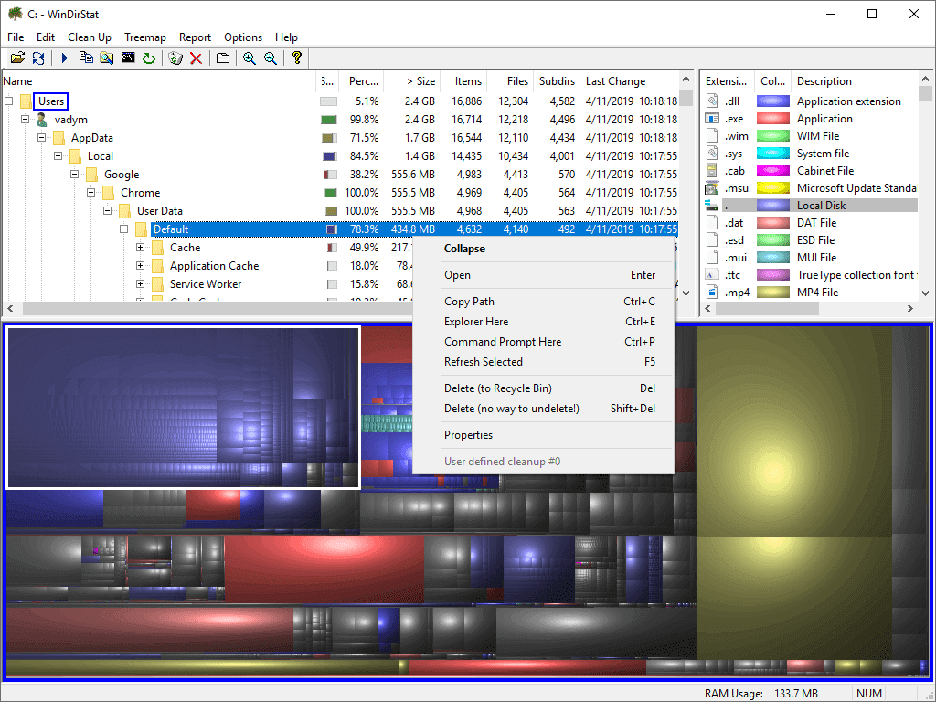
Task: Choose Command Prompt Here in context menu
Action: pos(544,342)
